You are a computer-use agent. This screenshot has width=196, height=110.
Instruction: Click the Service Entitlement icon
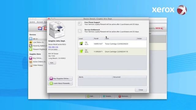coord(80,31)
